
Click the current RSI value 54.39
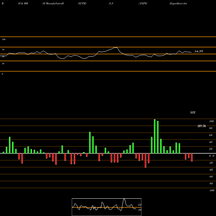pyautogui.click(x=199, y=51)
